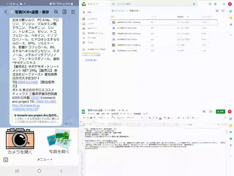234x176 pixels.
Task: Open the 編集 menu in Sheets
Action: pyautogui.click(x=98, y=114)
